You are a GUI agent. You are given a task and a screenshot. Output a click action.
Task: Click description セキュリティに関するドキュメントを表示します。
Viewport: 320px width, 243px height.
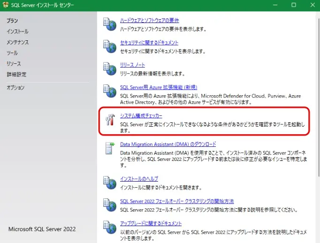(x=163, y=51)
